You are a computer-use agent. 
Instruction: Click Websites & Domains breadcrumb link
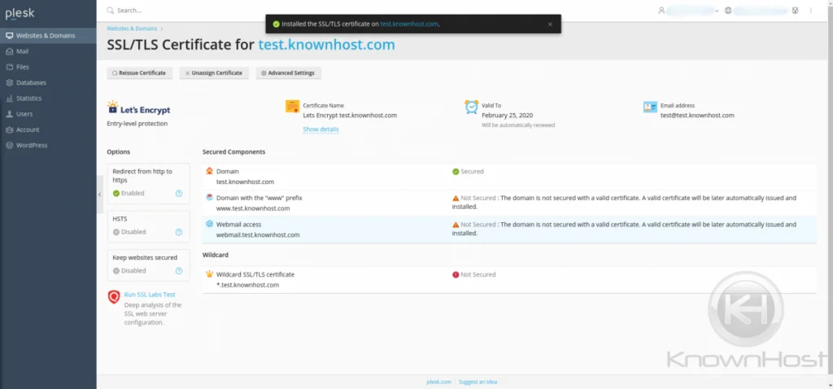(132, 28)
